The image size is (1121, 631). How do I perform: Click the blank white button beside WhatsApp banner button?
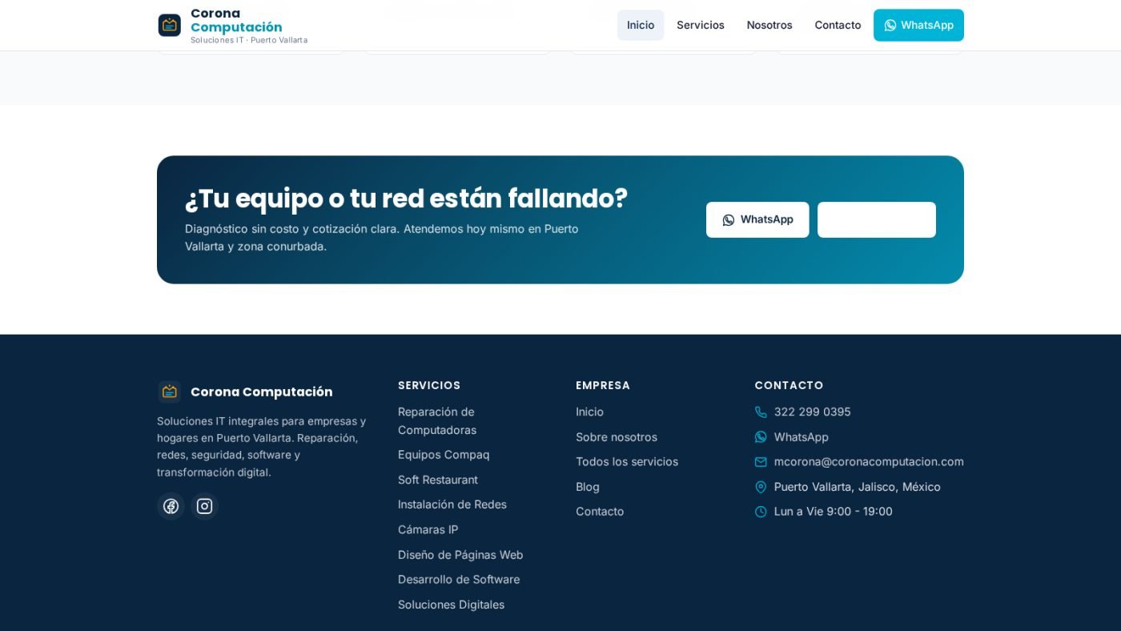(877, 219)
